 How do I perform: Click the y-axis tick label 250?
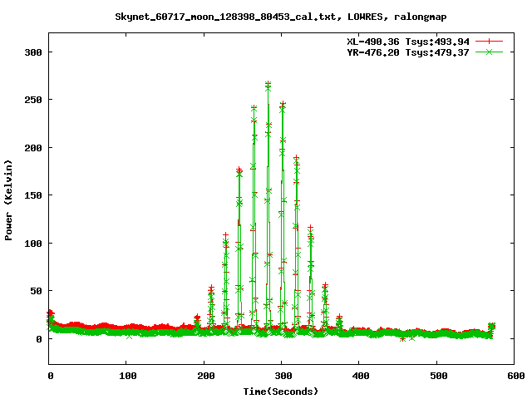click(x=33, y=100)
